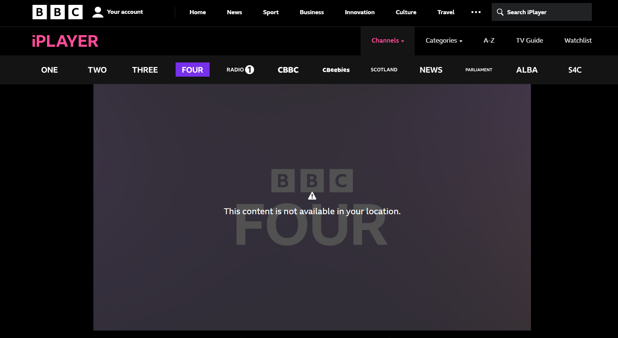Expand the Categories dropdown
Image resolution: width=618 pixels, height=338 pixels.
click(444, 40)
